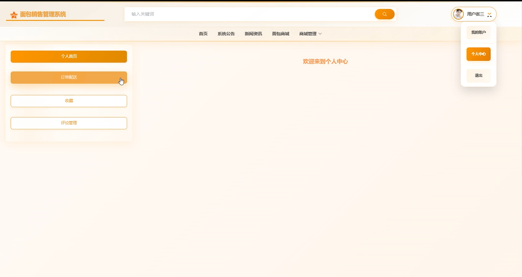Click the 面包销售管理系统 title

point(43,14)
